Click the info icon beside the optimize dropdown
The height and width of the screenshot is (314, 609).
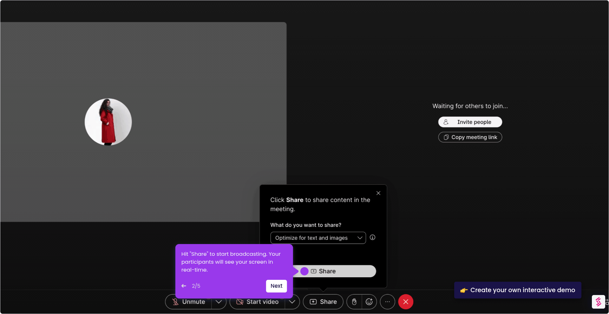pos(373,237)
